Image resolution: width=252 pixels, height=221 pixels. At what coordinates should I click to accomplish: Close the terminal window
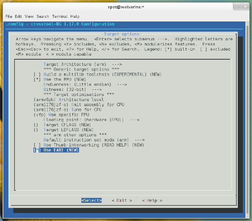[x=245, y=7]
